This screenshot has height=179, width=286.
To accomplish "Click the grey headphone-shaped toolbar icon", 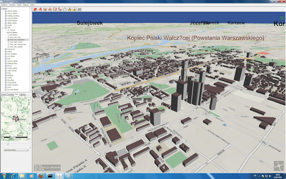I will click(64, 9).
